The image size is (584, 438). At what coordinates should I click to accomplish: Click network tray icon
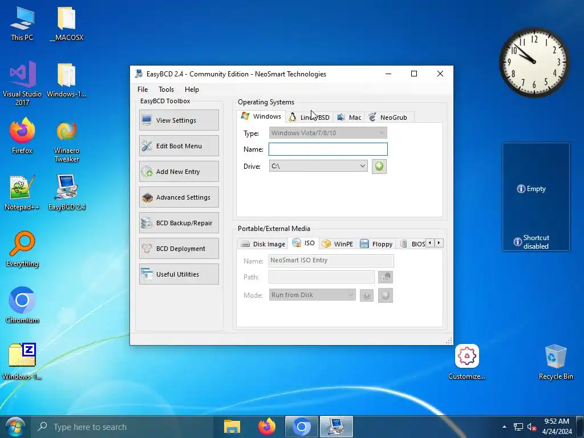(518, 427)
